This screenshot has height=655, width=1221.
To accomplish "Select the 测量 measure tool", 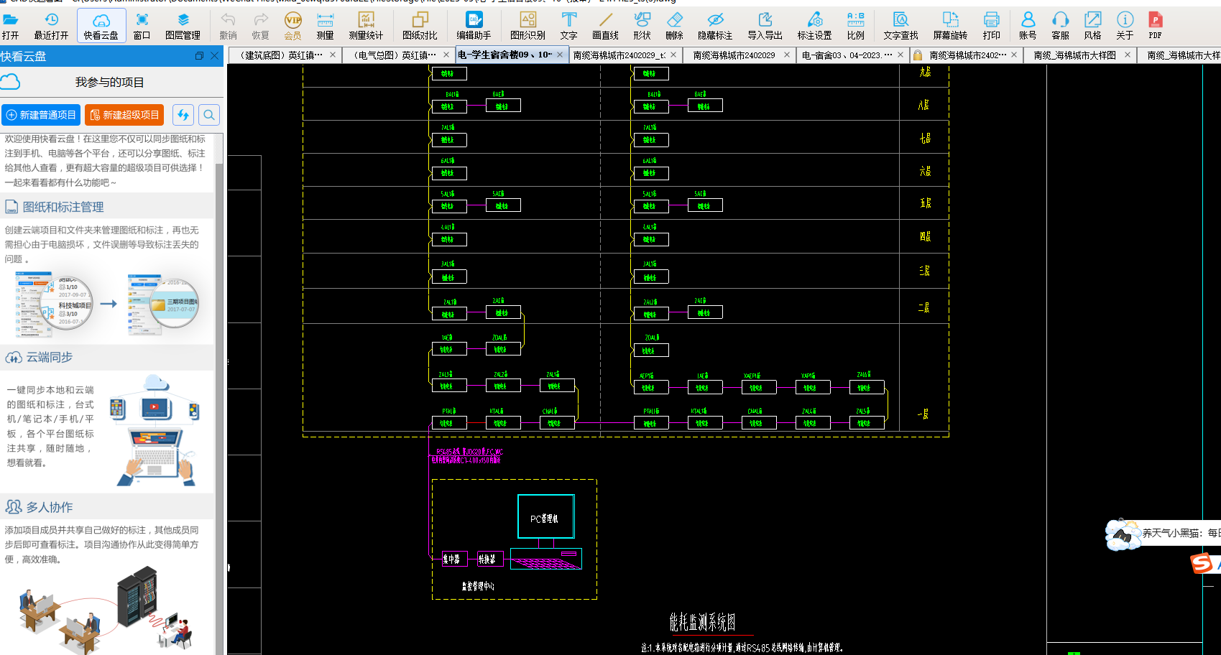I will [326, 26].
